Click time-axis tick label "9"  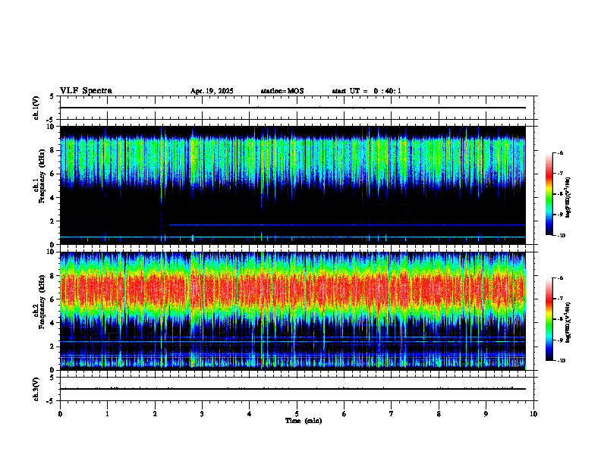pos(486,414)
